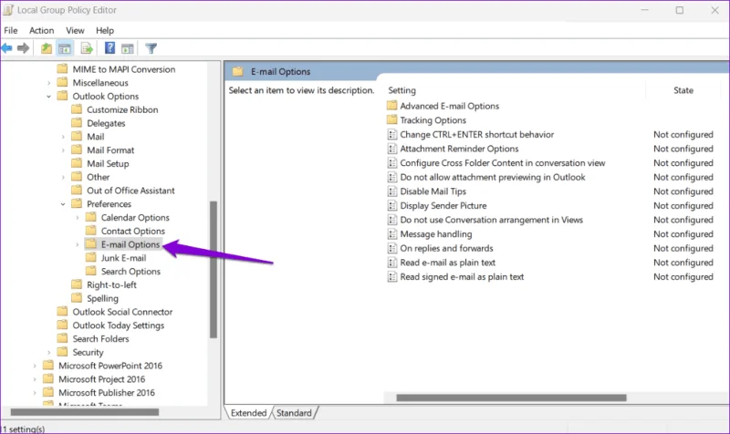730x434 pixels.
Task: Switch to the Extended tab
Action: [x=248, y=413]
